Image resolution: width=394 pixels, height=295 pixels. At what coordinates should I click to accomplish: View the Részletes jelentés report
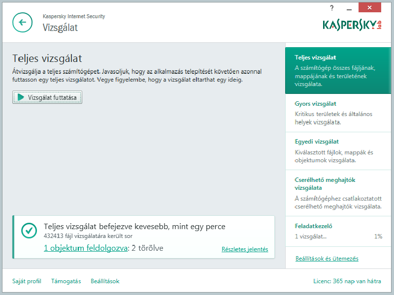click(x=245, y=249)
